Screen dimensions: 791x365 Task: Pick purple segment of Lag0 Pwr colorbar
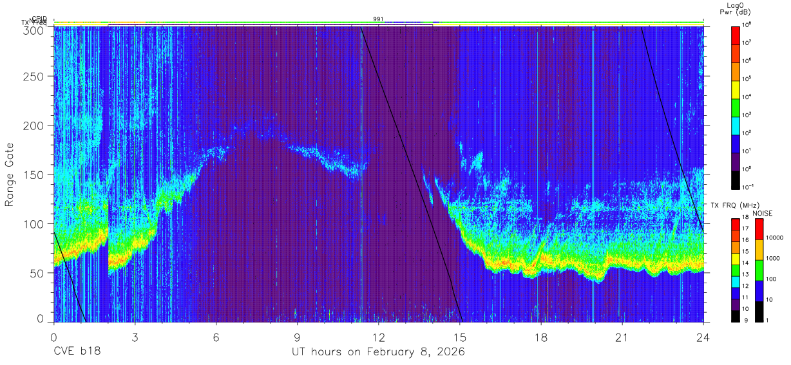tap(735, 161)
